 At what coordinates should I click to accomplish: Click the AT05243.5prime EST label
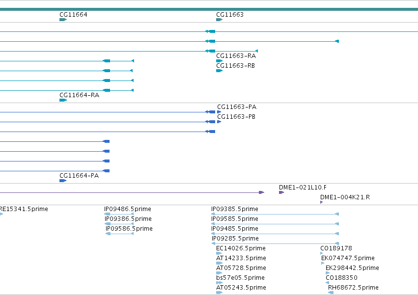241,288
